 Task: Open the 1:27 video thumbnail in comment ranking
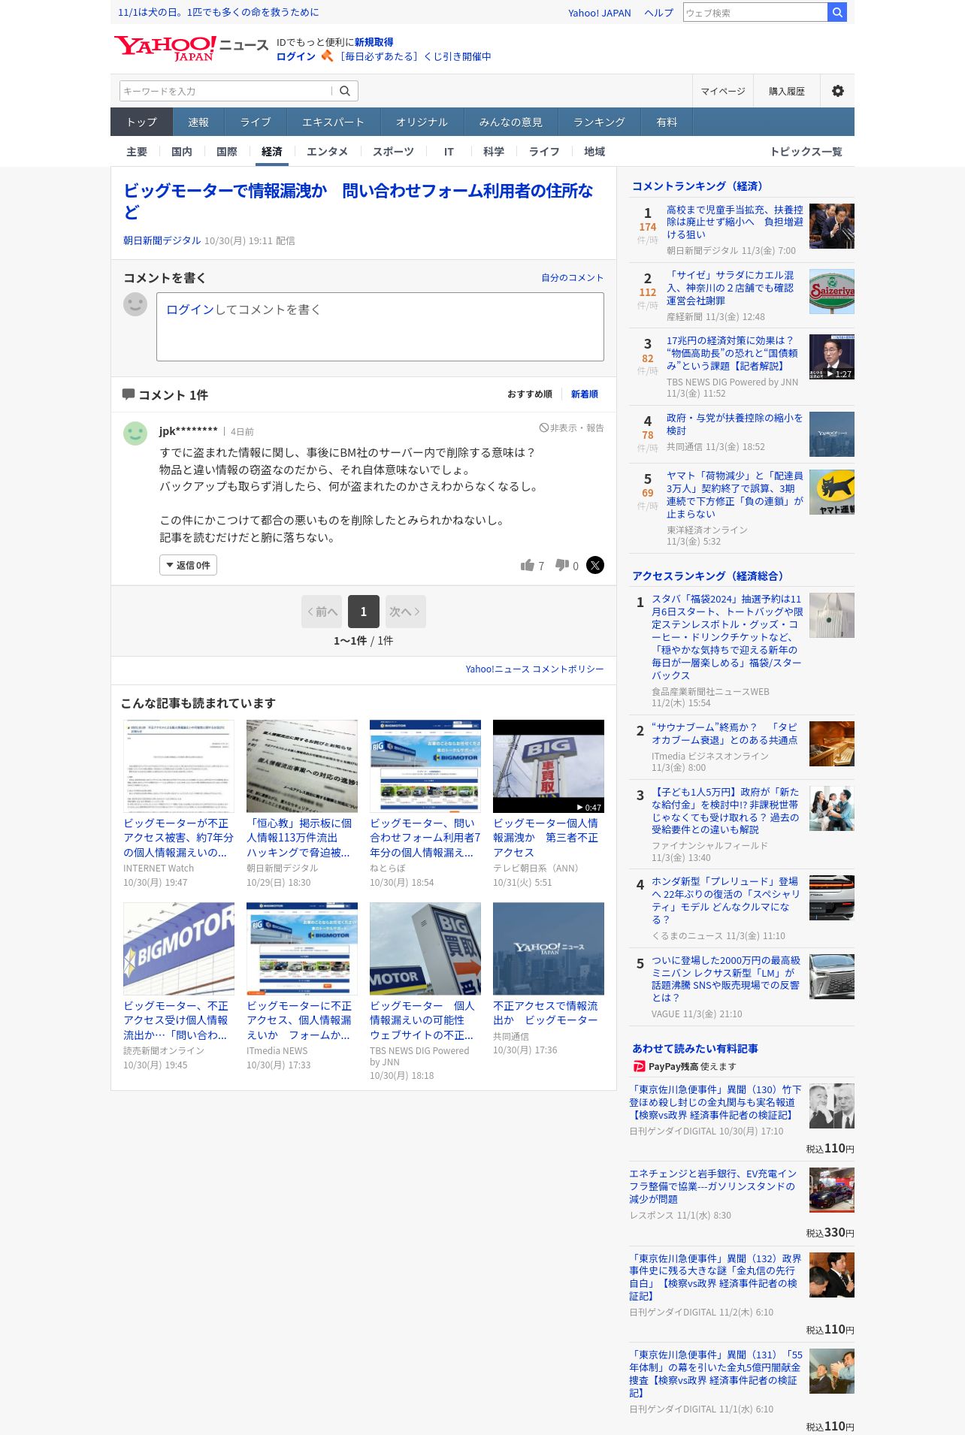(x=832, y=357)
